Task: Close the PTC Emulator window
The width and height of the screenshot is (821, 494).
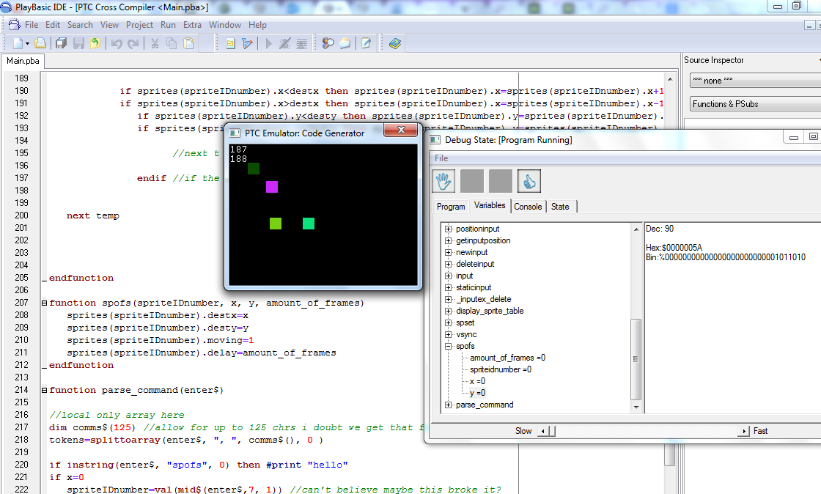Action: [x=402, y=130]
